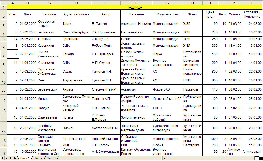Screen dimensions: 263x161
Task: Select cell Сурожская библиотека
Action: pyautogui.click(x=49, y=71)
